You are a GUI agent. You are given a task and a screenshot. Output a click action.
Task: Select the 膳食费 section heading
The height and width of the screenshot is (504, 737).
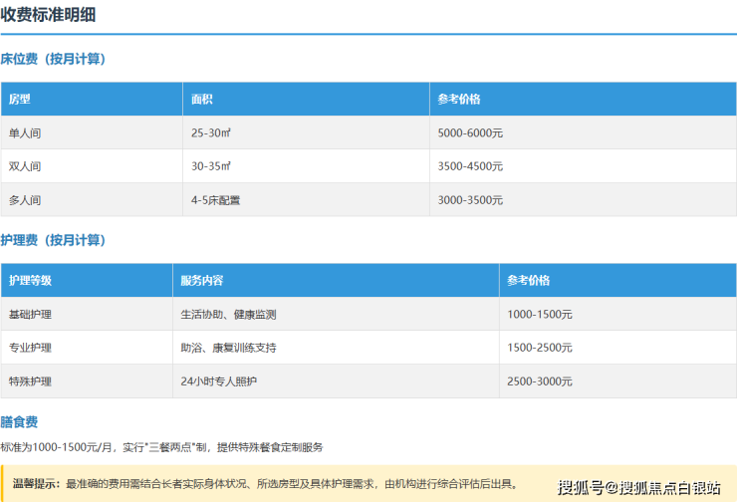coord(20,422)
